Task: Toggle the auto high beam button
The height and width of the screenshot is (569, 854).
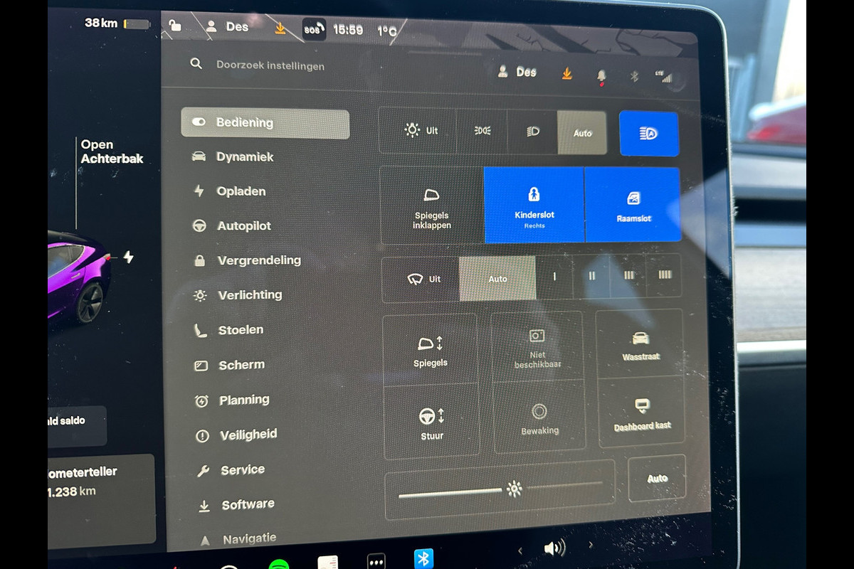Action: pyautogui.click(x=648, y=134)
